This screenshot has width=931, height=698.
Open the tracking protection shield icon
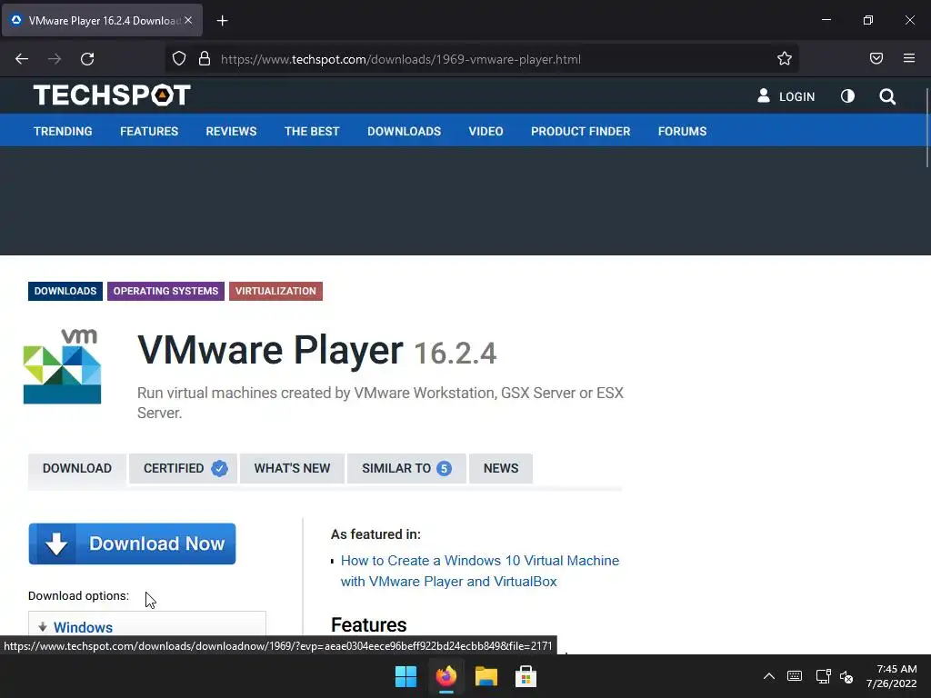pos(179,59)
